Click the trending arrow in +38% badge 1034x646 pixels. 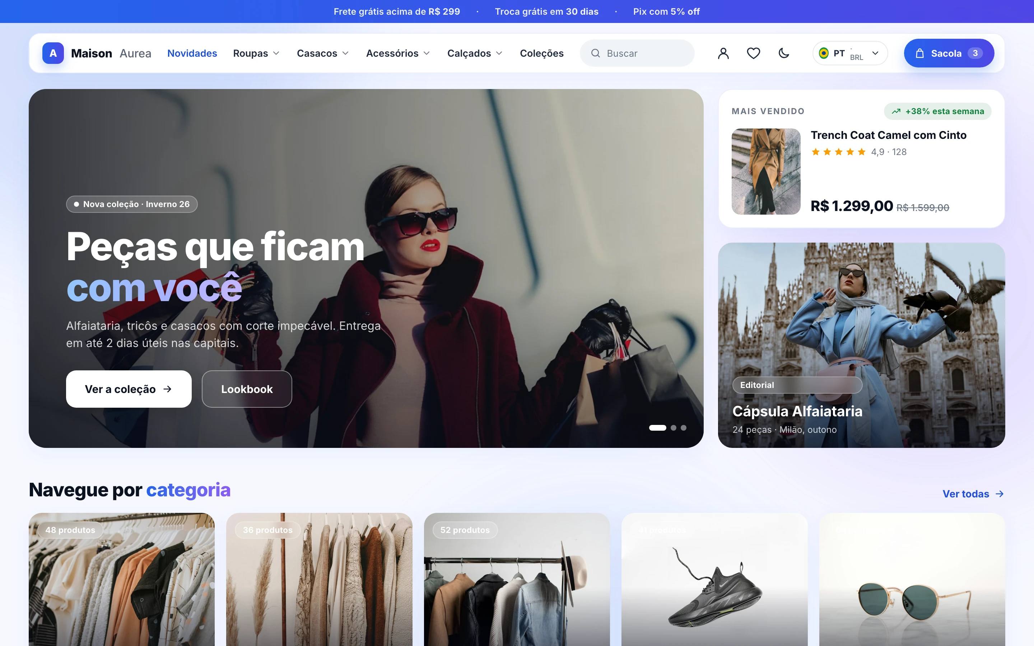pos(896,112)
